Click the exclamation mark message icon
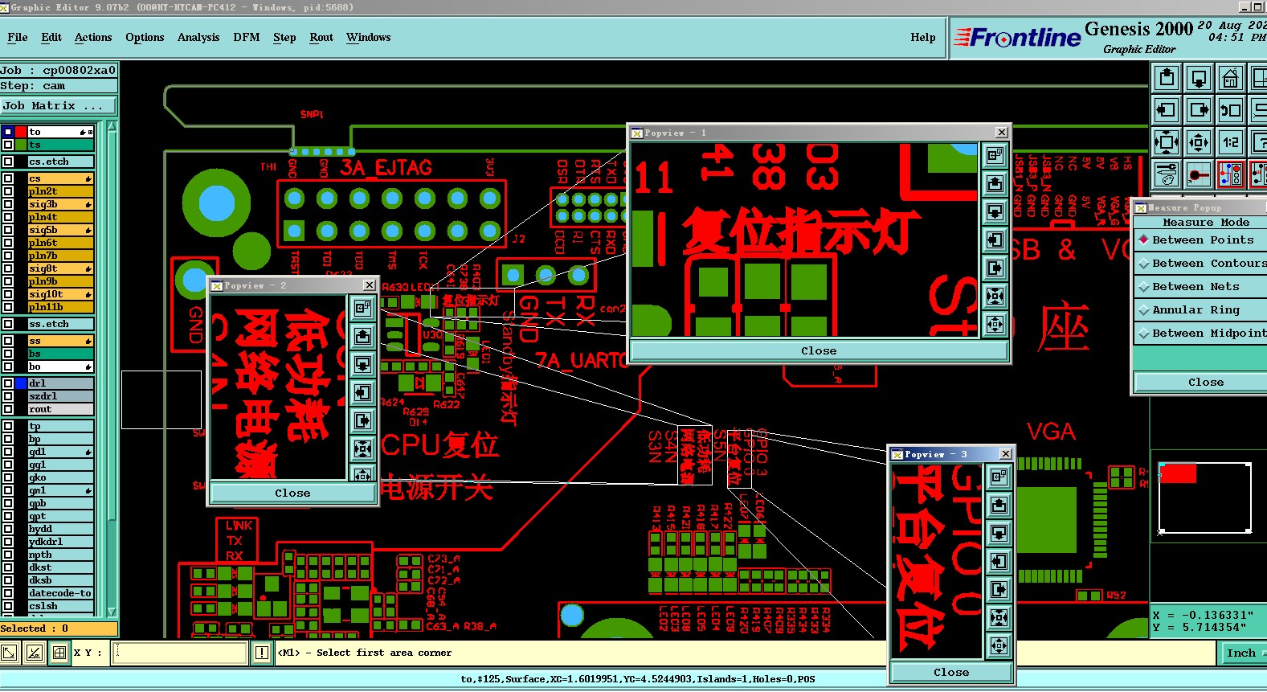Screen dimensions: 1267x692 pos(262,653)
